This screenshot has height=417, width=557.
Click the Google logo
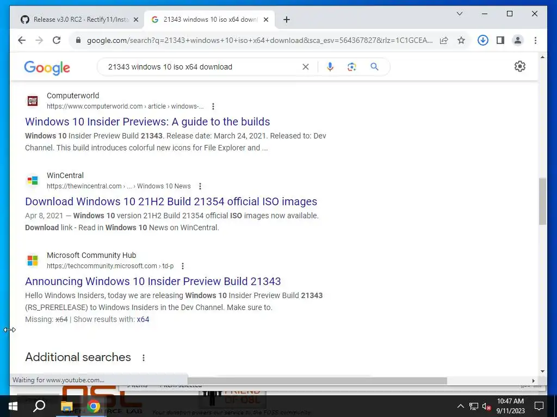pyautogui.click(x=47, y=67)
